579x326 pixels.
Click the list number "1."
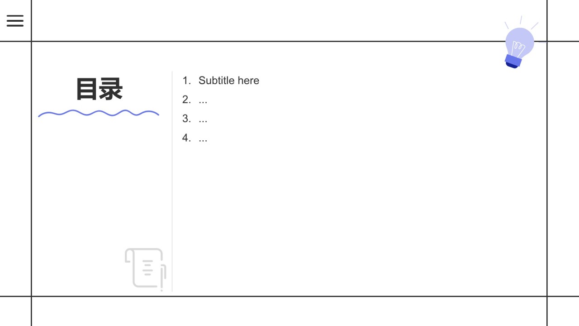pyautogui.click(x=186, y=81)
